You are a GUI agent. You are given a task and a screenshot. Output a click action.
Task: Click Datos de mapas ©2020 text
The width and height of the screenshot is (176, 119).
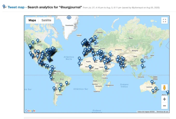146,112
